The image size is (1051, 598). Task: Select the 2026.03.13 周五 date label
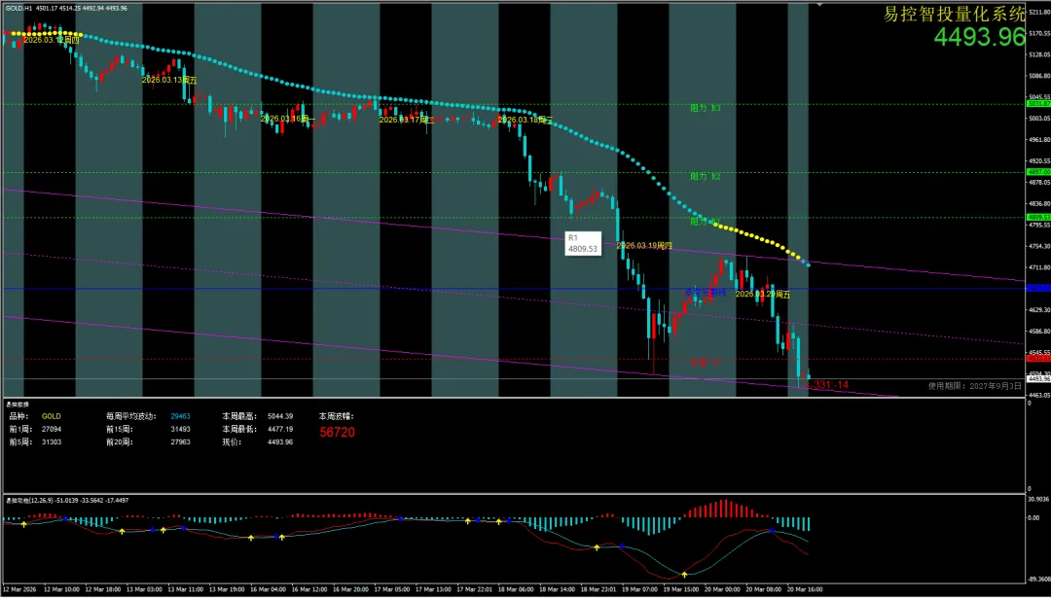(169, 80)
